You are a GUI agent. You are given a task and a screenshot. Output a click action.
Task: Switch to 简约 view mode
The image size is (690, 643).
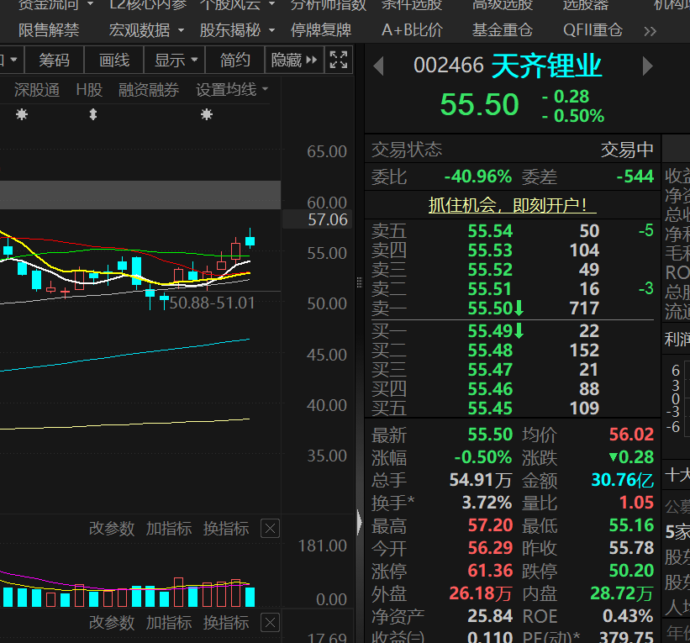coord(235,60)
